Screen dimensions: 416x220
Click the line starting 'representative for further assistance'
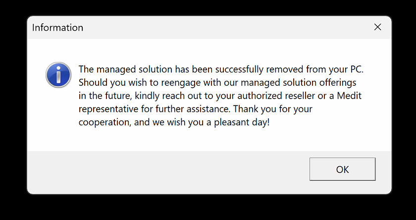(x=195, y=109)
